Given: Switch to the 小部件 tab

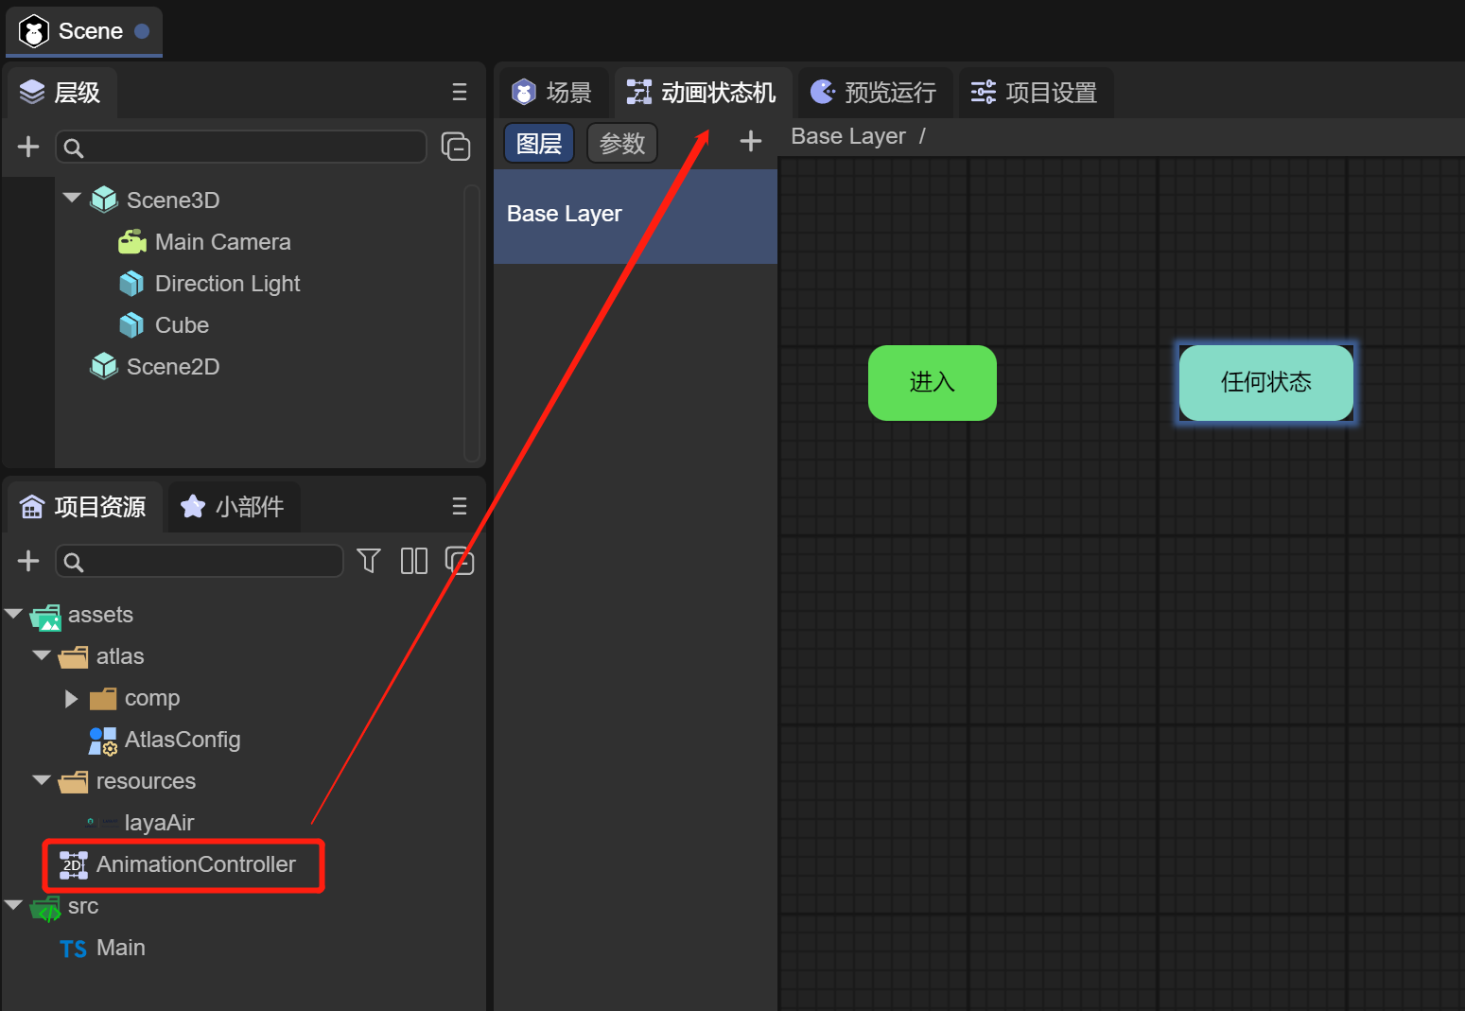Looking at the screenshot, I should [x=234, y=507].
